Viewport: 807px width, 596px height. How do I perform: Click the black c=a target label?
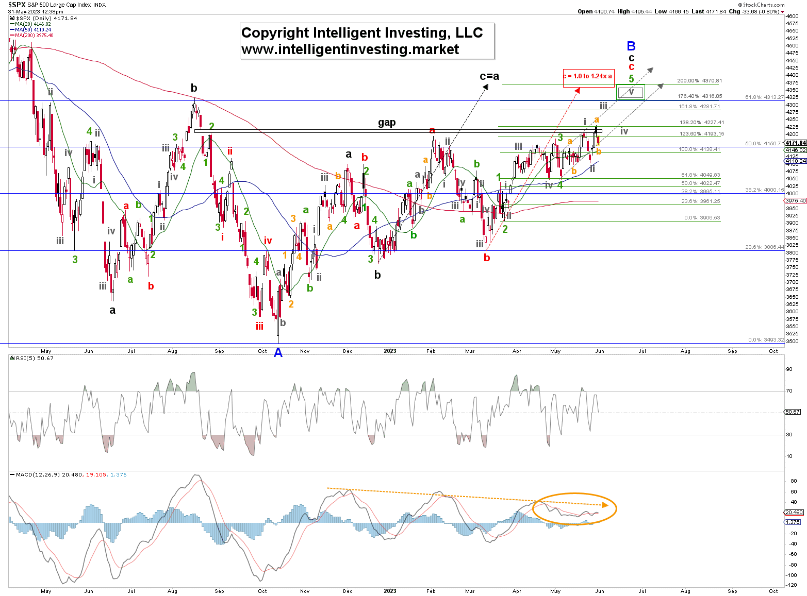(x=489, y=76)
